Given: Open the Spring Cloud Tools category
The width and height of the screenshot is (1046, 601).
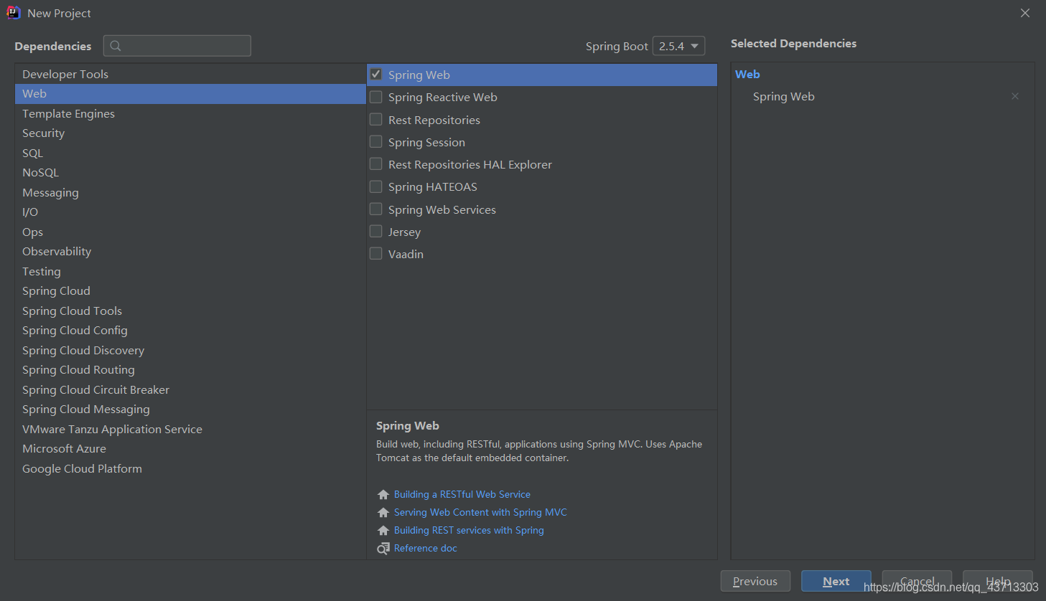Looking at the screenshot, I should point(190,311).
